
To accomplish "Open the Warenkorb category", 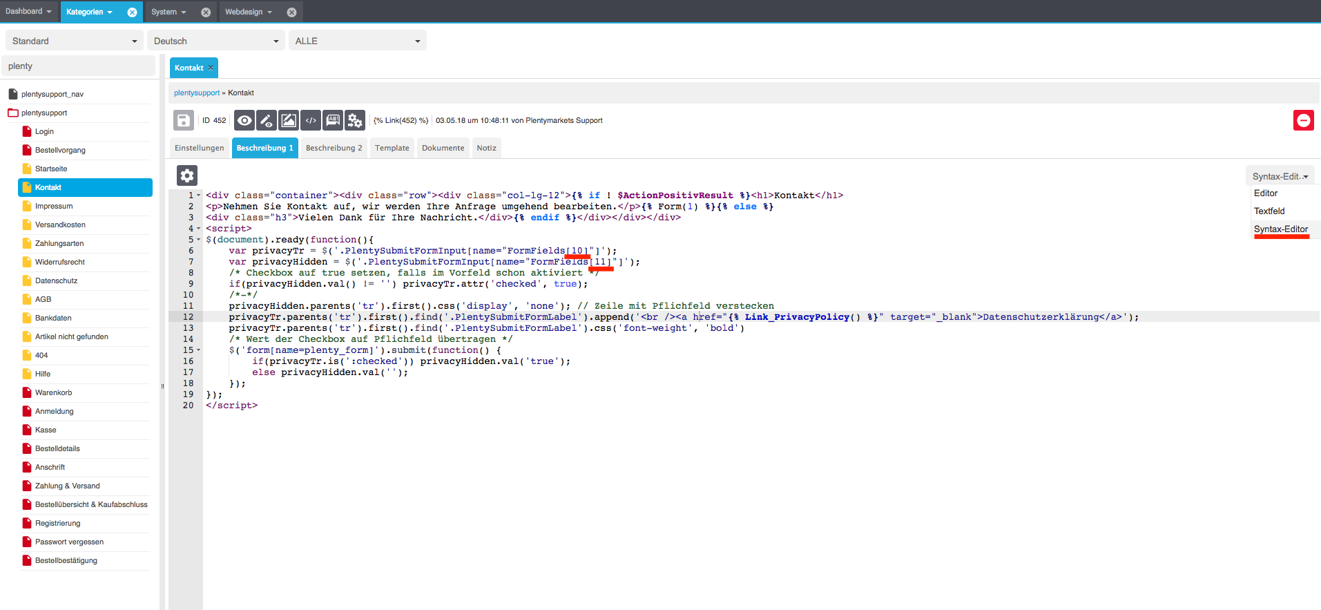I will [x=53, y=392].
